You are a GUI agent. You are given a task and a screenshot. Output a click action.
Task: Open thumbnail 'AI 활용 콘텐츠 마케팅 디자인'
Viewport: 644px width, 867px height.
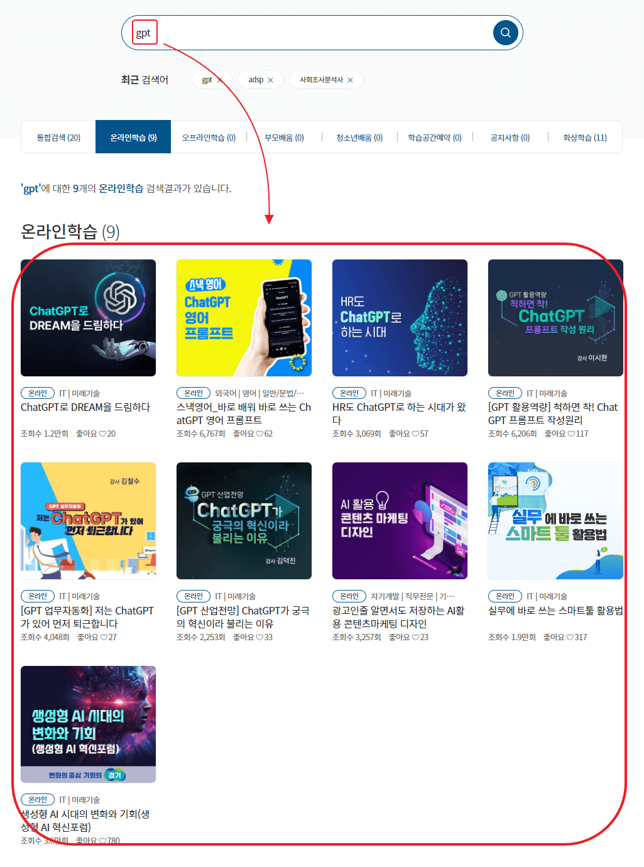click(400, 521)
